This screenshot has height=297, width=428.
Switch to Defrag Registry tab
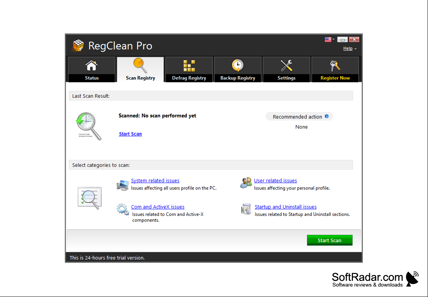point(189,70)
